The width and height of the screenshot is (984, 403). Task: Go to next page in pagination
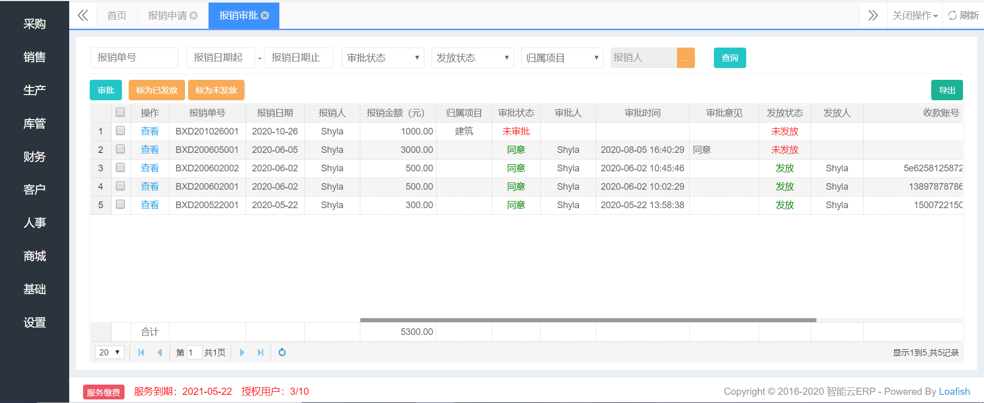click(x=242, y=352)
